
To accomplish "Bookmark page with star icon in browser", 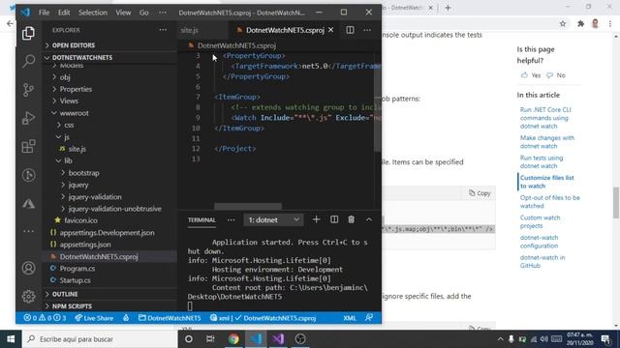I will (x=563, y=23).
